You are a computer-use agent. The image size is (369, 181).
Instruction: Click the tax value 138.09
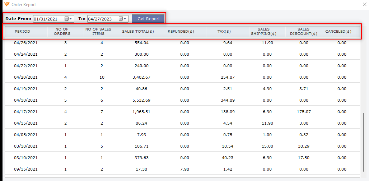(228, 112)
